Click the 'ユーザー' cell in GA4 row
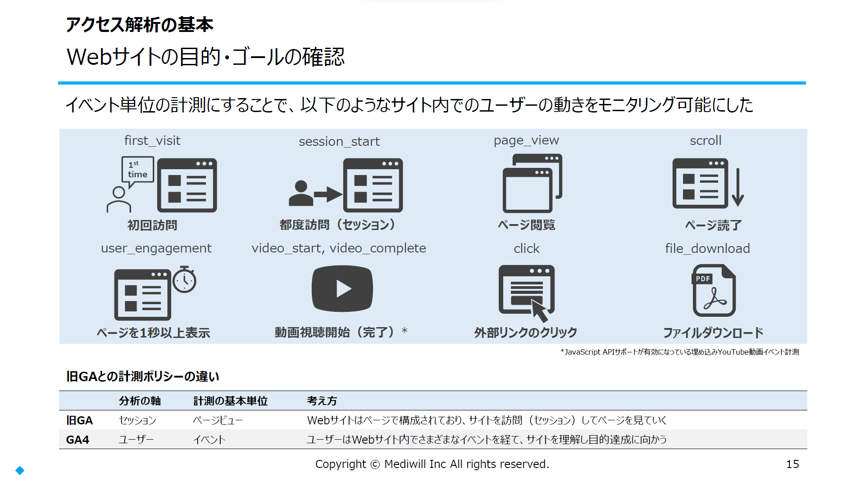 [x=136, y=440]
